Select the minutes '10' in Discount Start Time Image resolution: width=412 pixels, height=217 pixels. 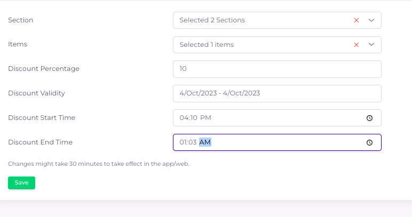194,118
